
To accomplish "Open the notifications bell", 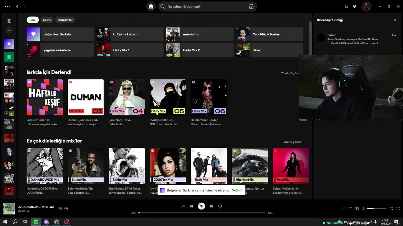I will [346, 7].
